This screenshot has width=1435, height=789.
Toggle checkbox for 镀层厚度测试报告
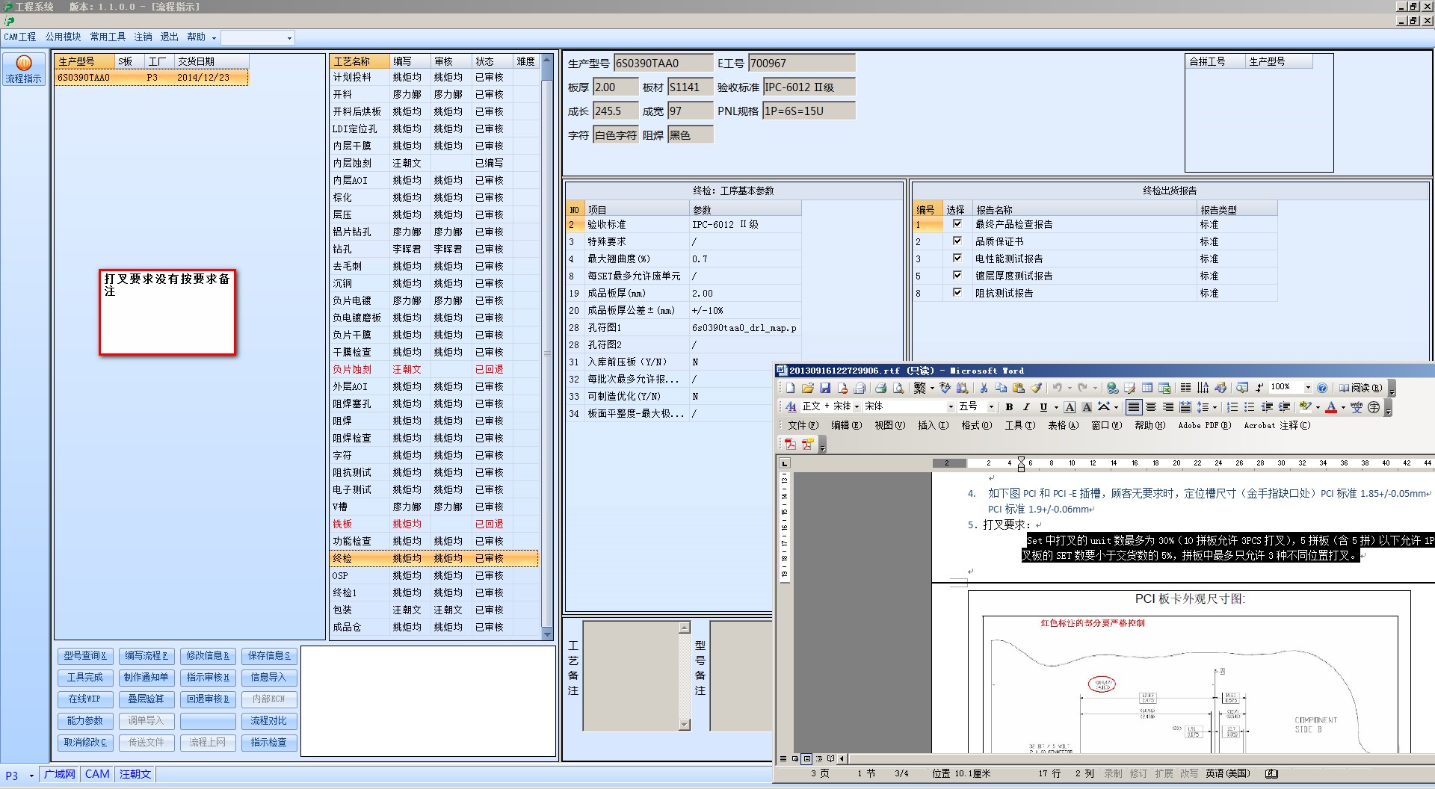coord(957,276)
